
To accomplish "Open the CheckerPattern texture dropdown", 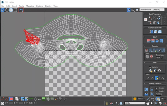I will [x=152, y=10].
